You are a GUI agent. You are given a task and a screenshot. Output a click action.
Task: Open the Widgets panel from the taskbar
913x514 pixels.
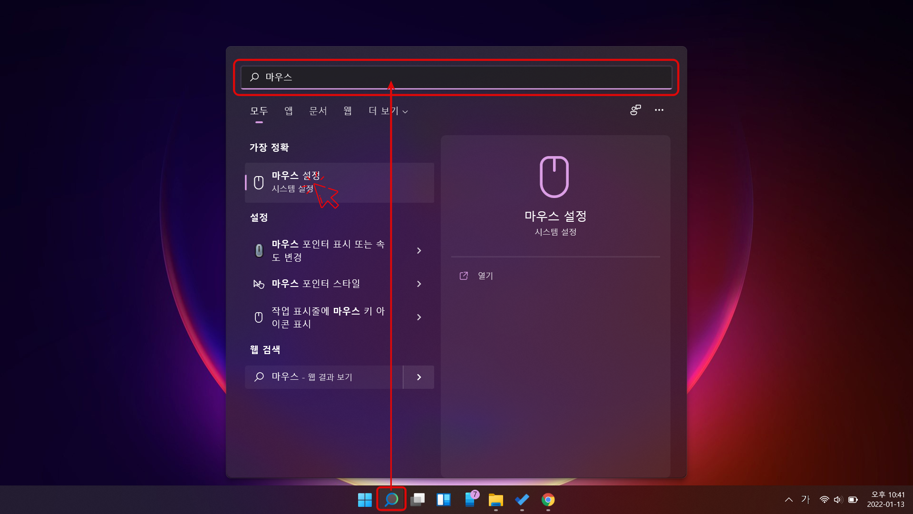click(444, 500)
